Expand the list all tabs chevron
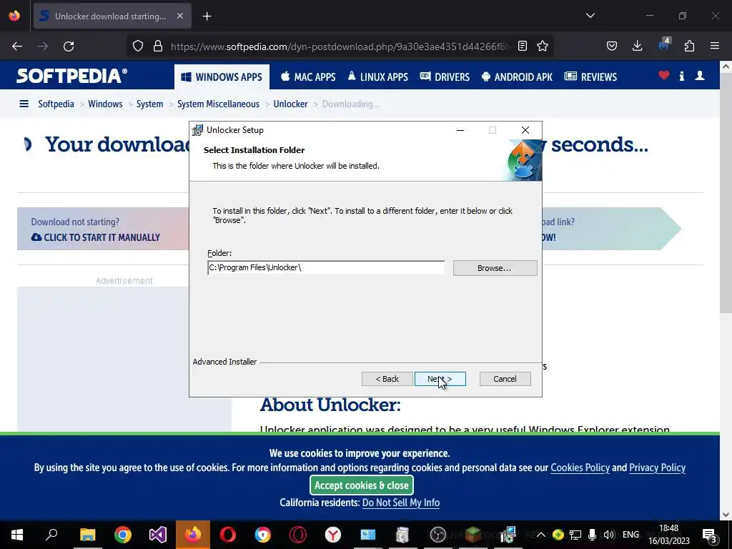Viewport: 732px width, 549px height. coord(590,16)
